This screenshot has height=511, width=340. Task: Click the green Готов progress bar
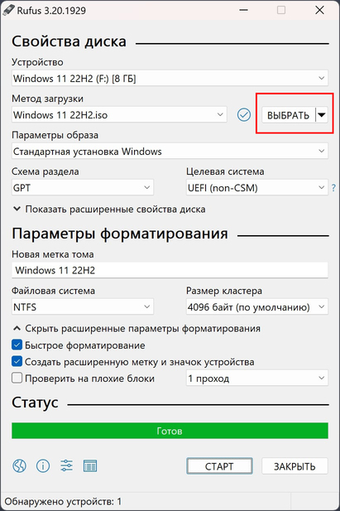click(x=170, y=431)
